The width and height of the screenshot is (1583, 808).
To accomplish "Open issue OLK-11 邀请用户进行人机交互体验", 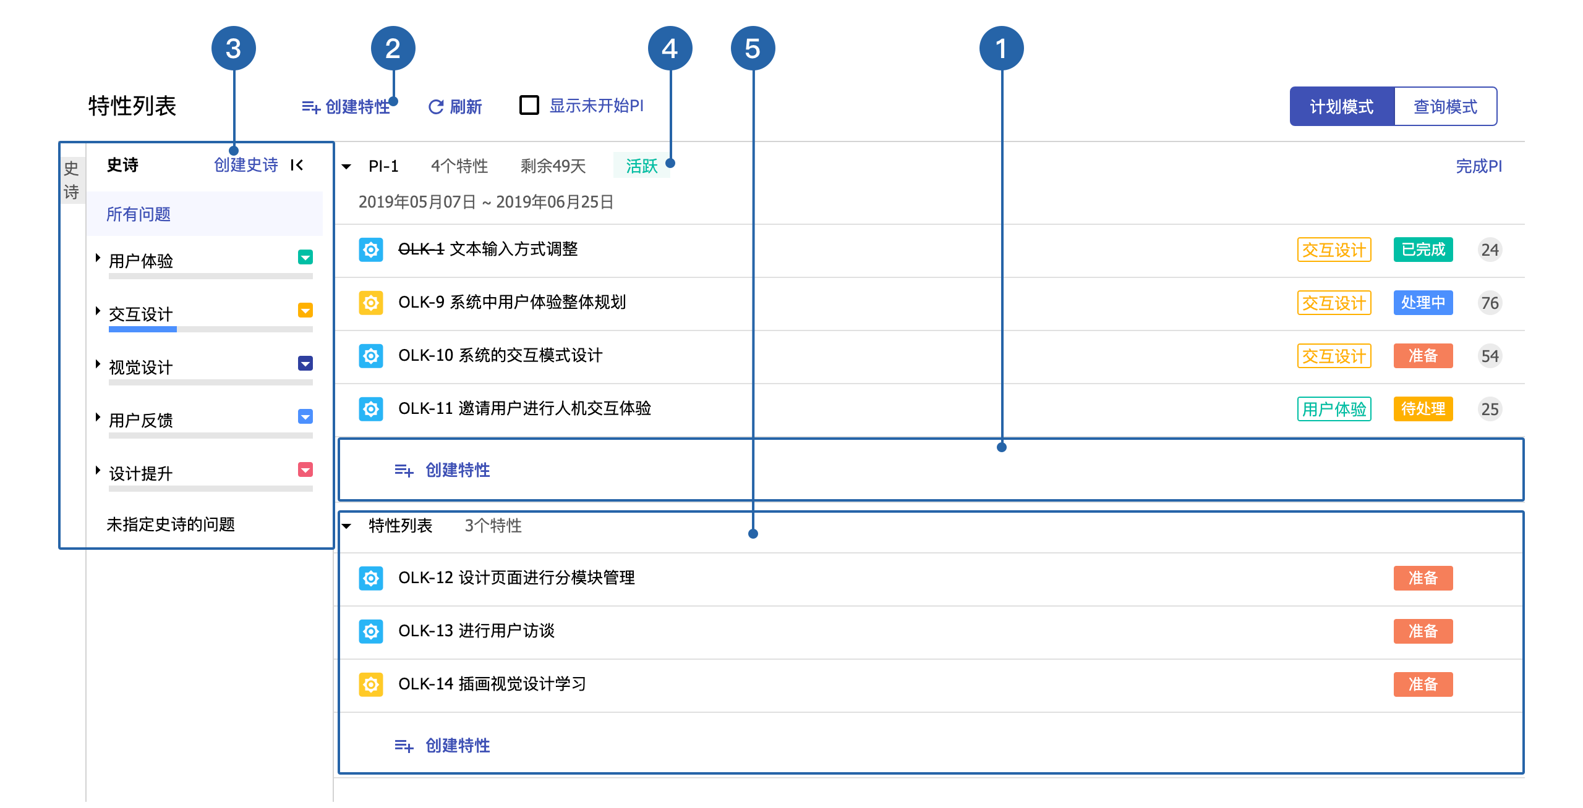I will (524, 408).
